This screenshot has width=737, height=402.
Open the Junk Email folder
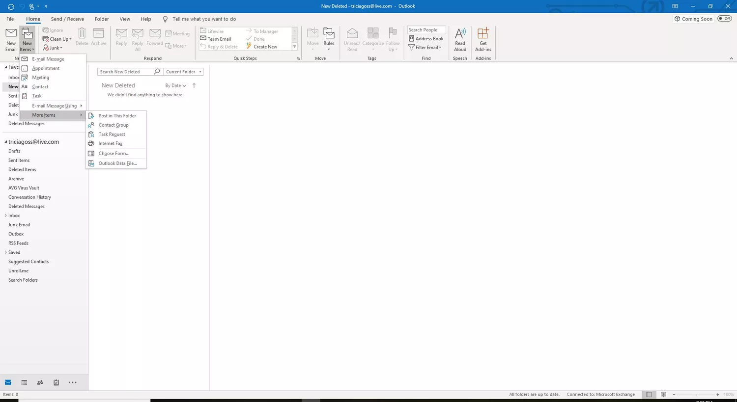(19, 225)
